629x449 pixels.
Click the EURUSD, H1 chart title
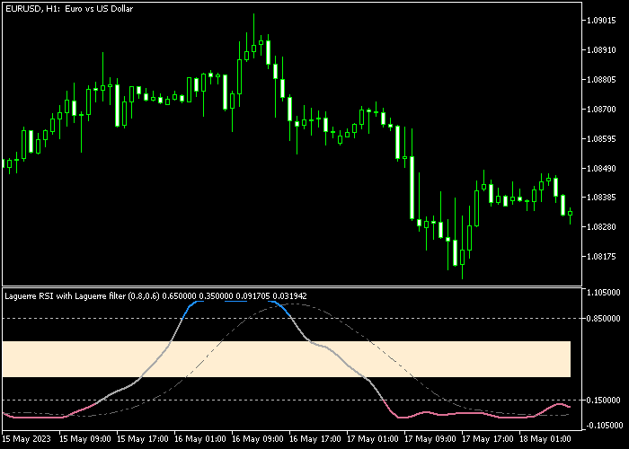(x=69, y=8)
